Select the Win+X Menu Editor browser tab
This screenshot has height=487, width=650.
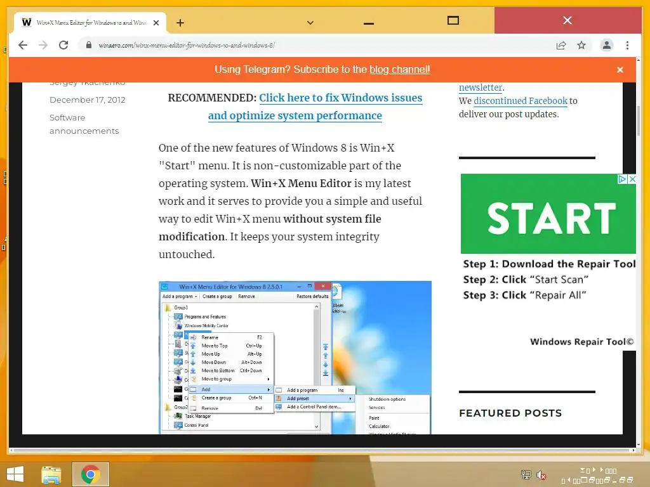click(x=90, y=23)
